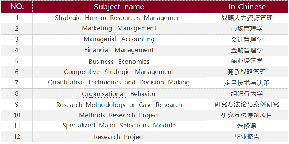Select the 'Competitive Strategic Management' cell

coord(119,72)
